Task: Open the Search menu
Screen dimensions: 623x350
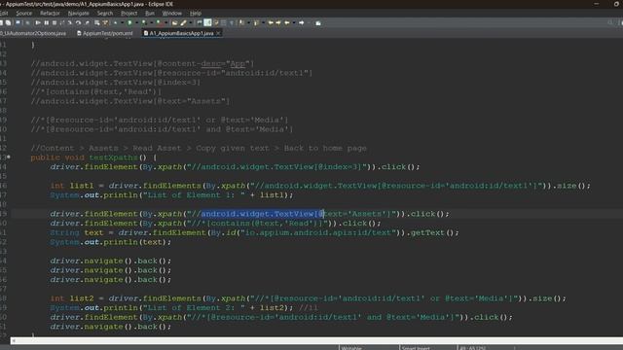Action: 105,13
